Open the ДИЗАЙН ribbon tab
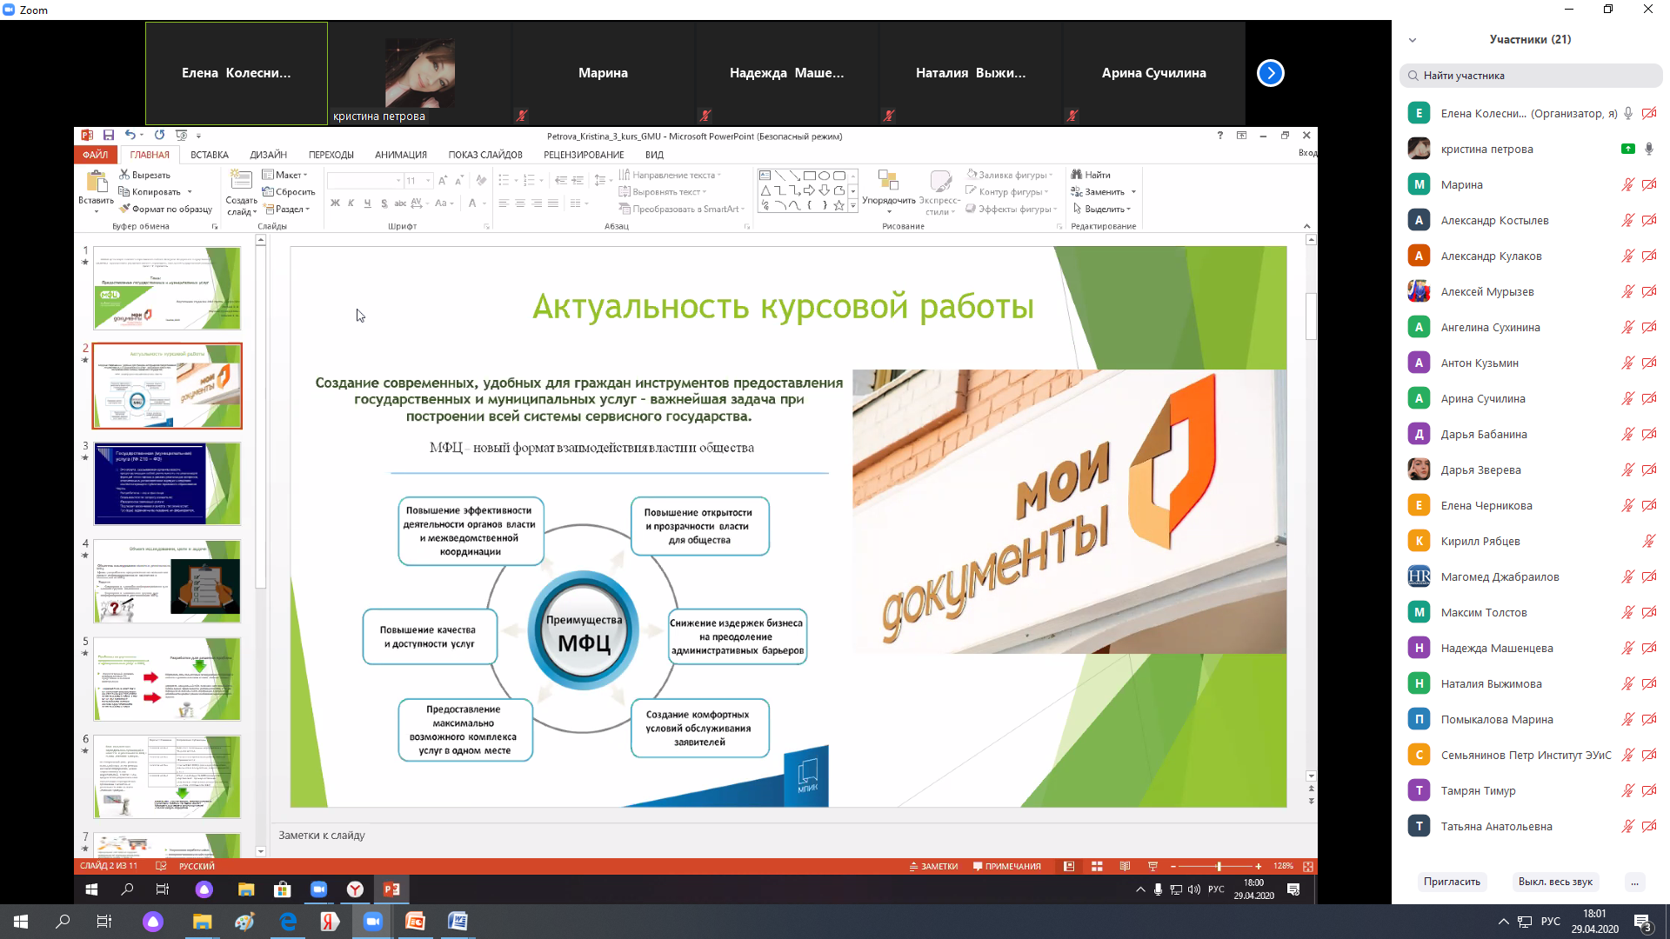 point(268,155)
